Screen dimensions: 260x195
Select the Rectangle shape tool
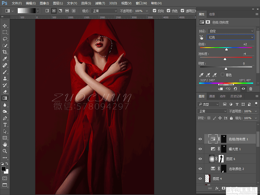5,138
